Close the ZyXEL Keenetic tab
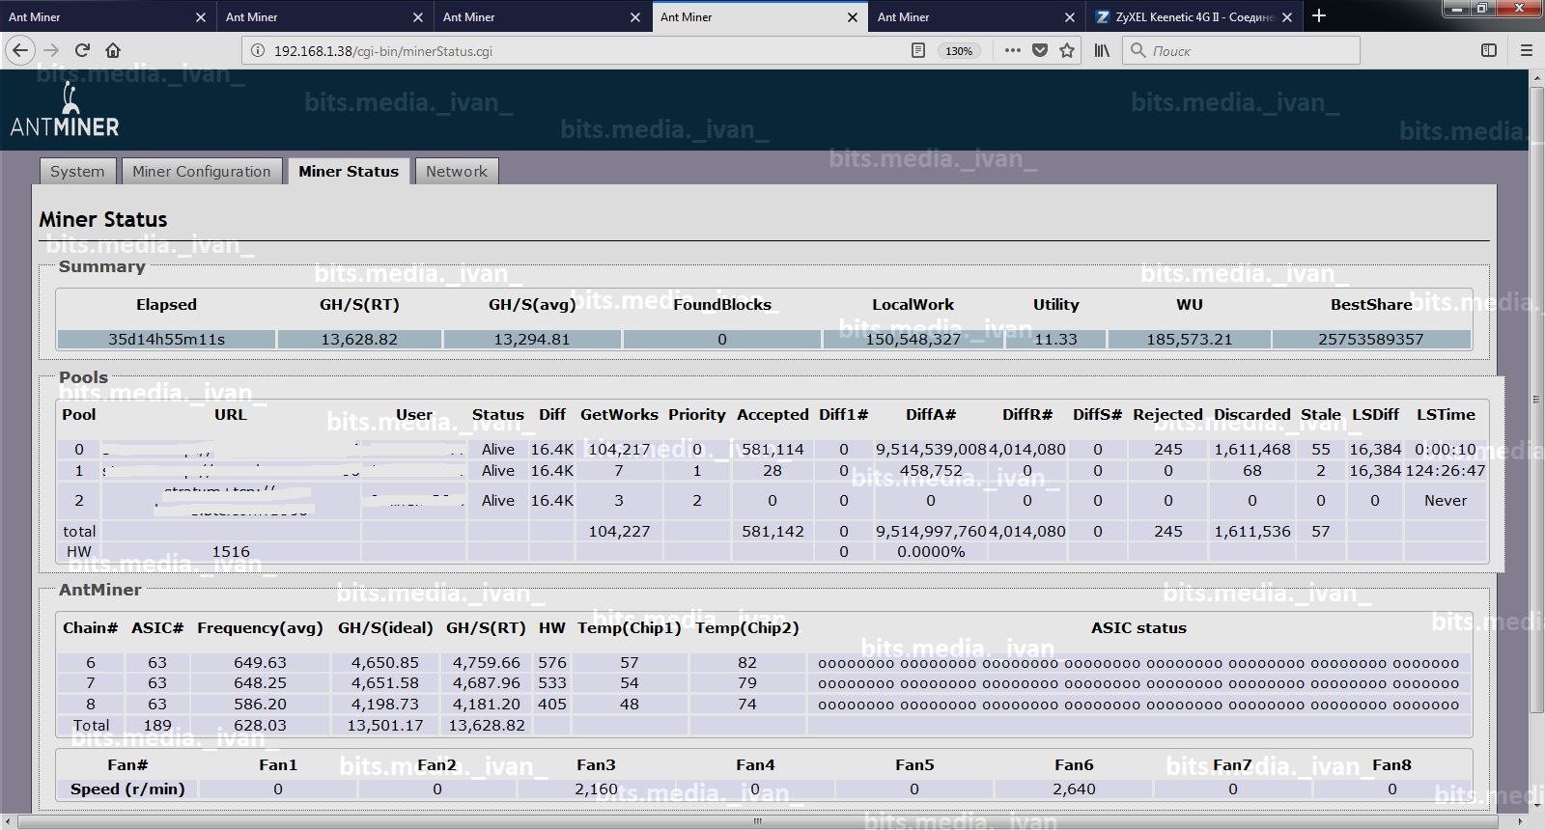 1287,17
